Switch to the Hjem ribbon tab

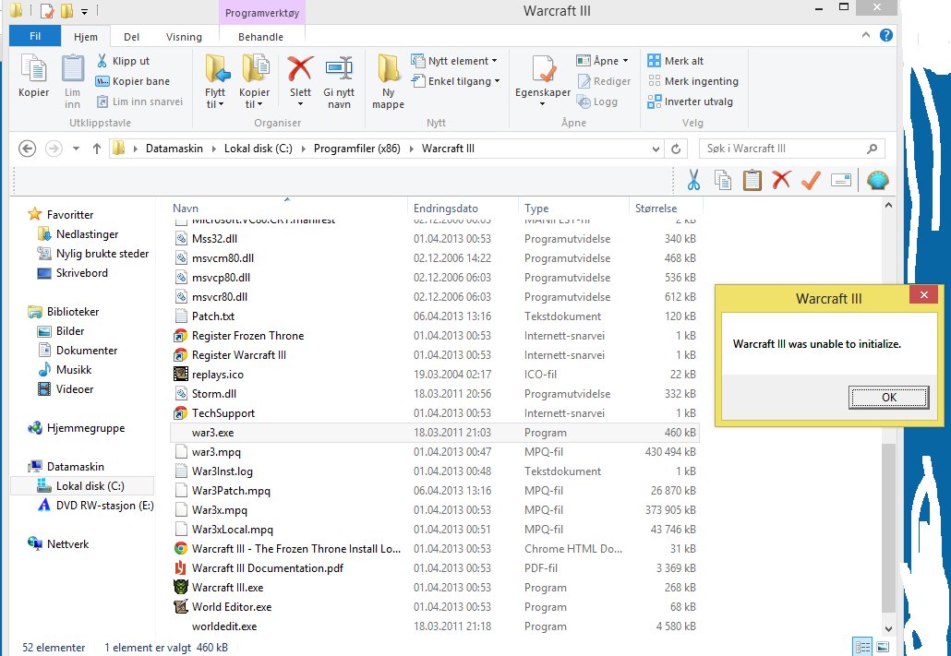pos(86,36)
